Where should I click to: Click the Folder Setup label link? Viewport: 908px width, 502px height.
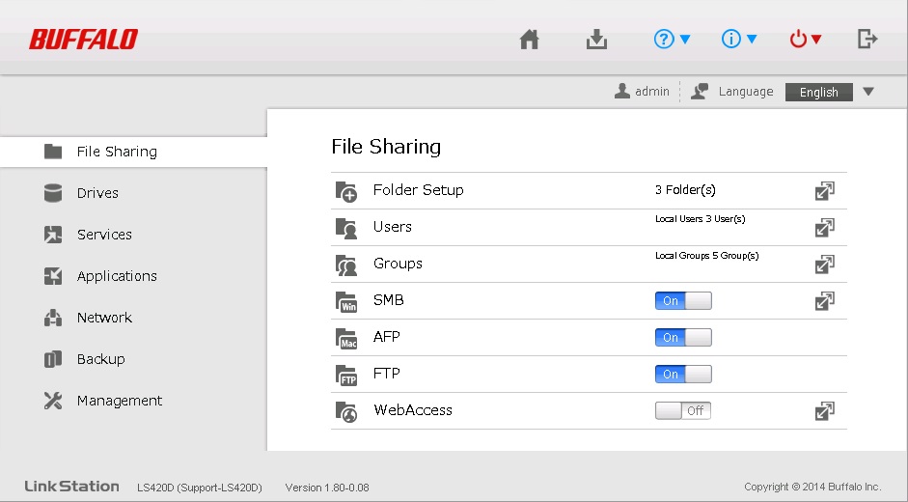[418, 190]
